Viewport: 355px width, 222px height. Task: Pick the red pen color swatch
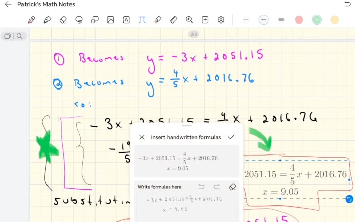[x=299, y=20]
